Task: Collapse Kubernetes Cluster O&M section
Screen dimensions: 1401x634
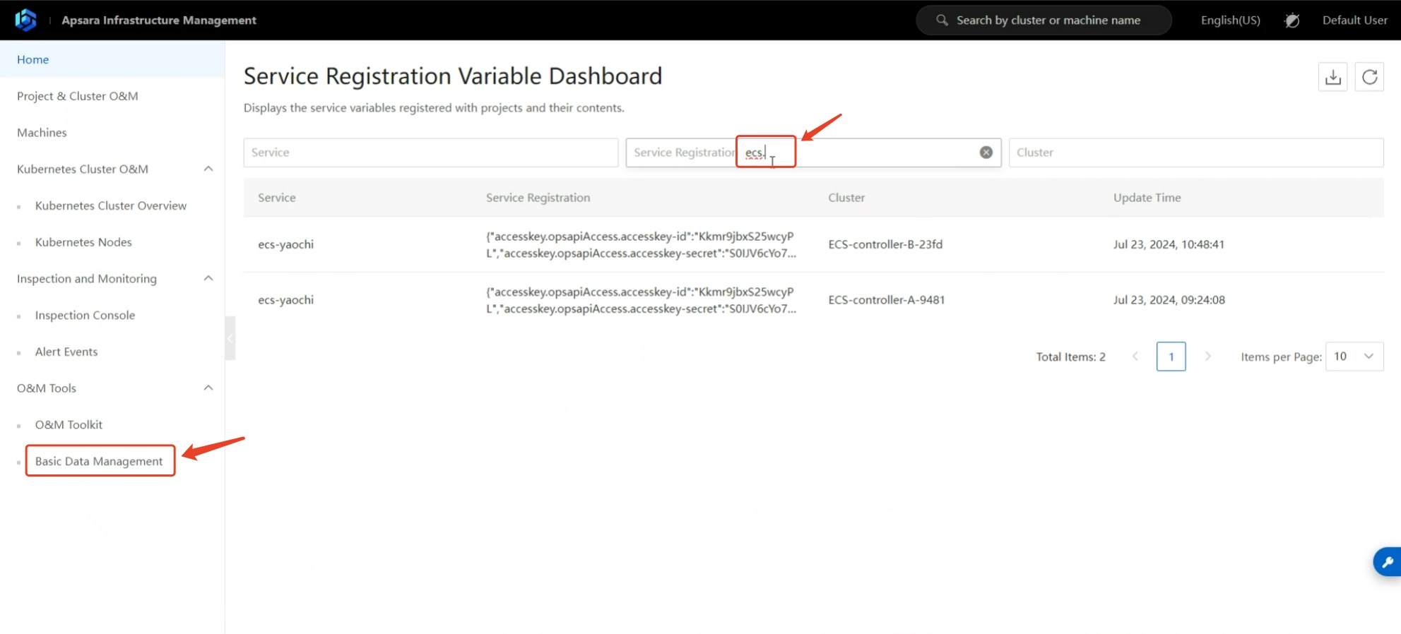Action: (x=208, y=169)
